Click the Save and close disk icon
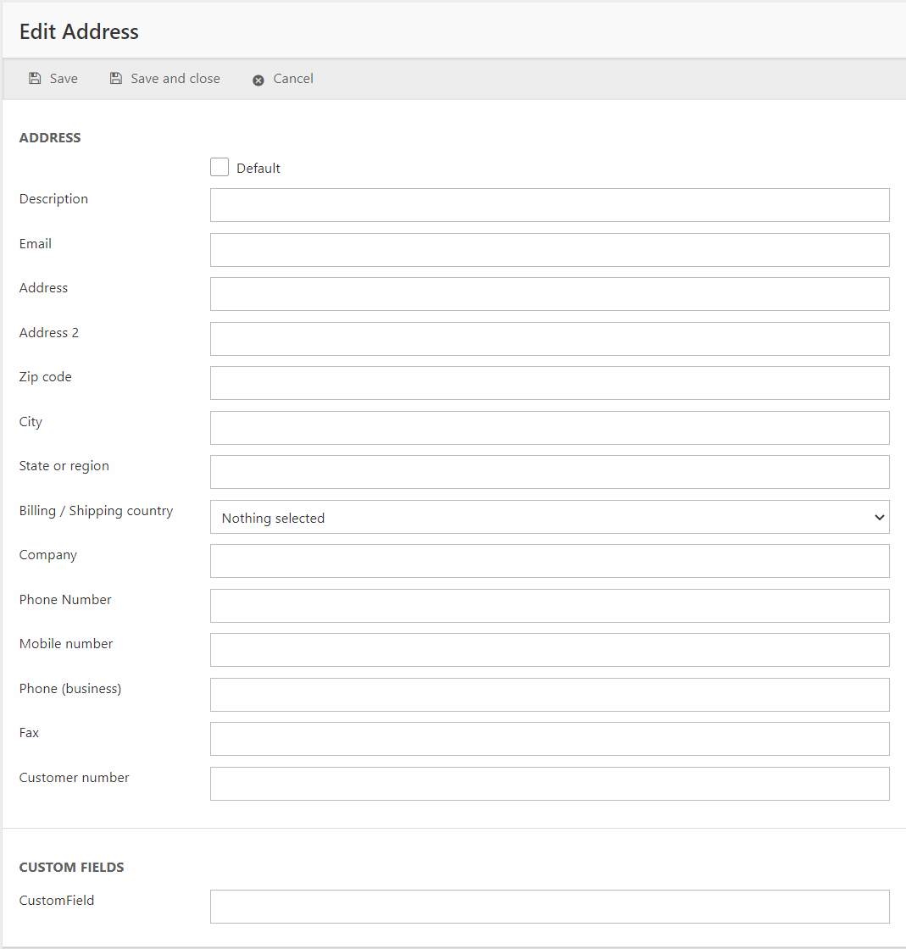Screen dimensions: 906x949 coord(116,79)
